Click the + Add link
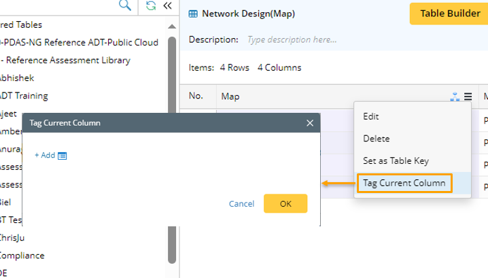 click(x=45, y=155)
